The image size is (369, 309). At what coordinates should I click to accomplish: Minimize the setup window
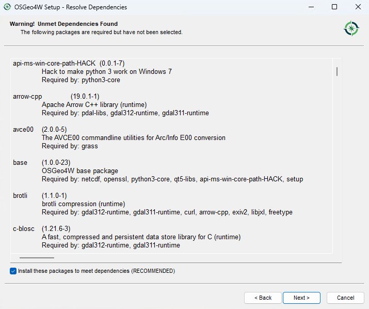(310, 7)
